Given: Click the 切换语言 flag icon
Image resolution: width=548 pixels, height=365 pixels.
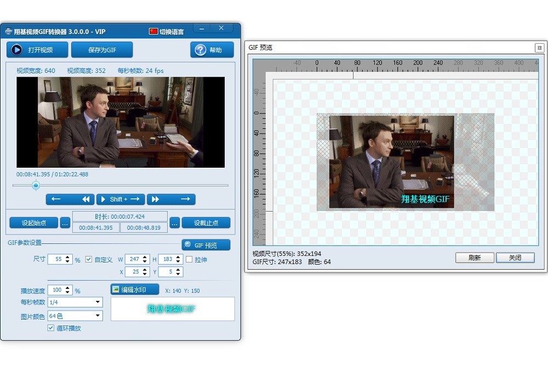Looking at the screenshot, I should tap(153, 32).
